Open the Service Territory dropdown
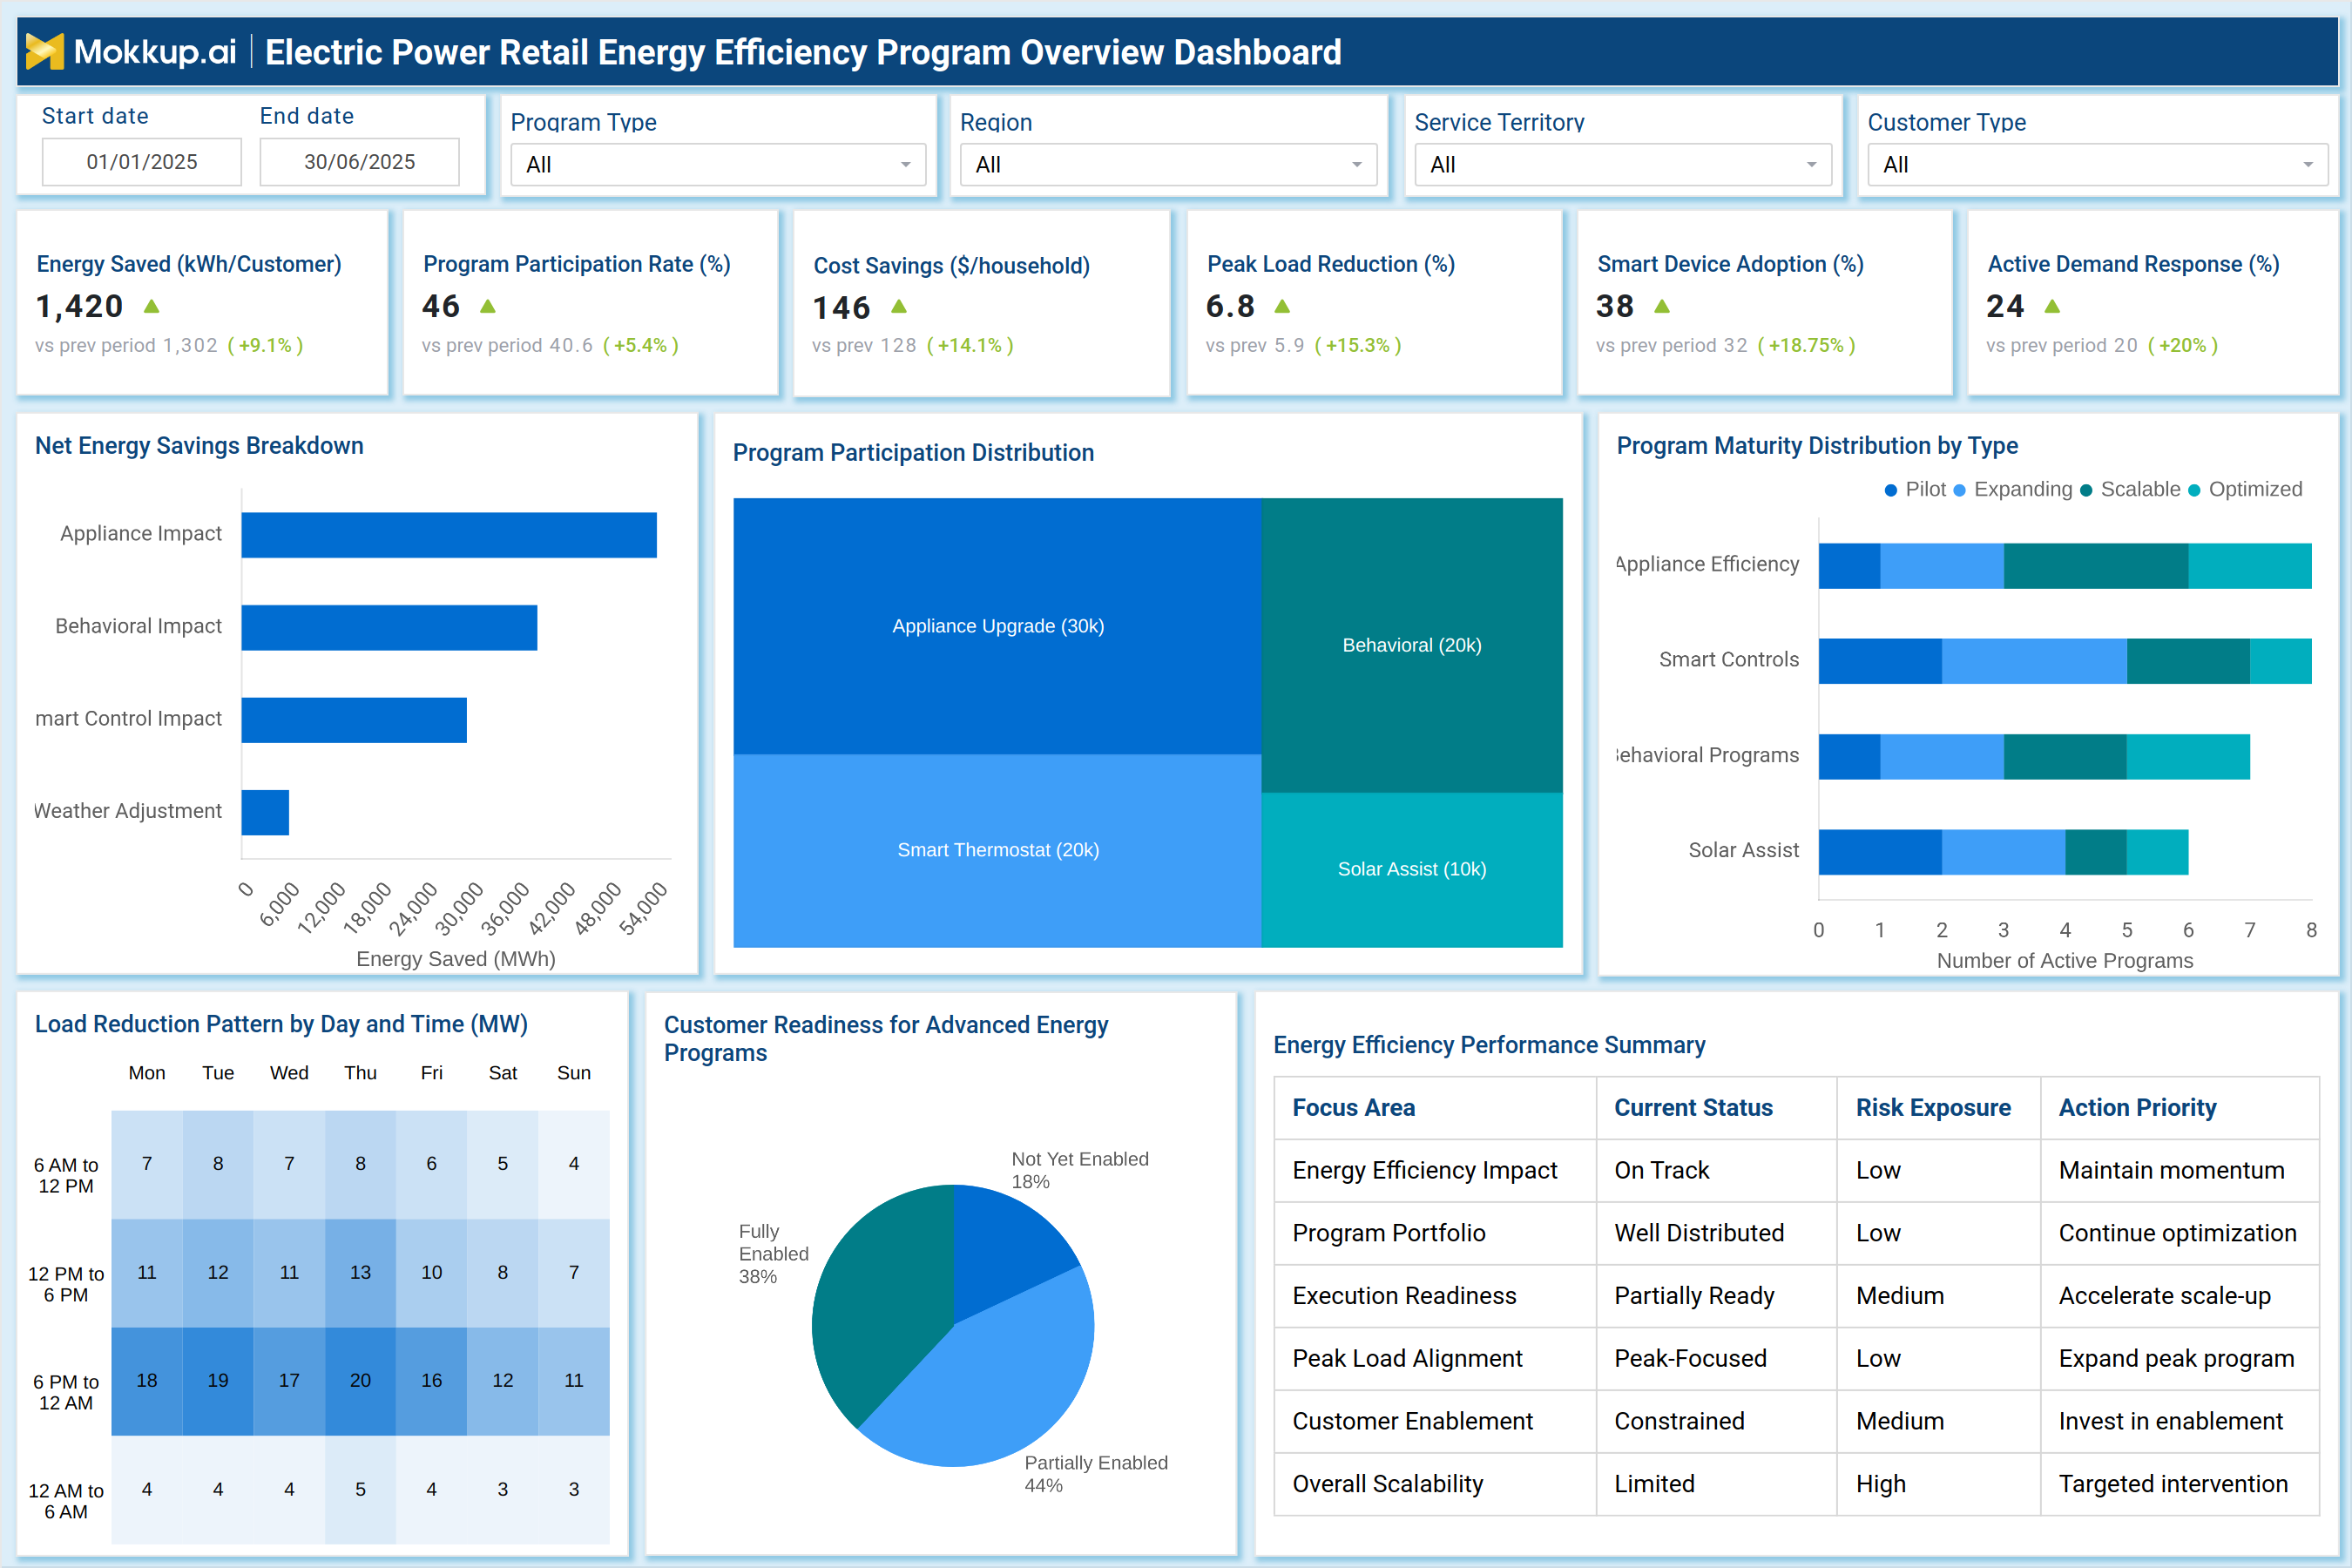The height and width of the screenshot is (1568, 2352). coord(1623,165)
